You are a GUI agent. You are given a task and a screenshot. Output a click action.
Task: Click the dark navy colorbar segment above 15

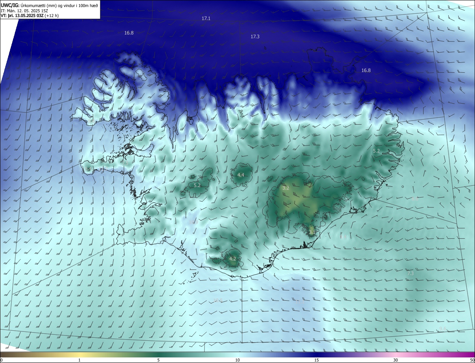coord(317,354)
